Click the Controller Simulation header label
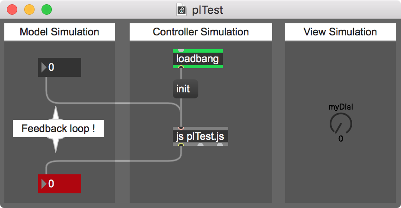This screenshot has height=208, width=401. coord(201,32)
